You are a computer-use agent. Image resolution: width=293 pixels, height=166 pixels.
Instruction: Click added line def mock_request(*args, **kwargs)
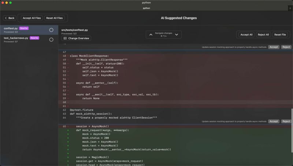[103, 130]
